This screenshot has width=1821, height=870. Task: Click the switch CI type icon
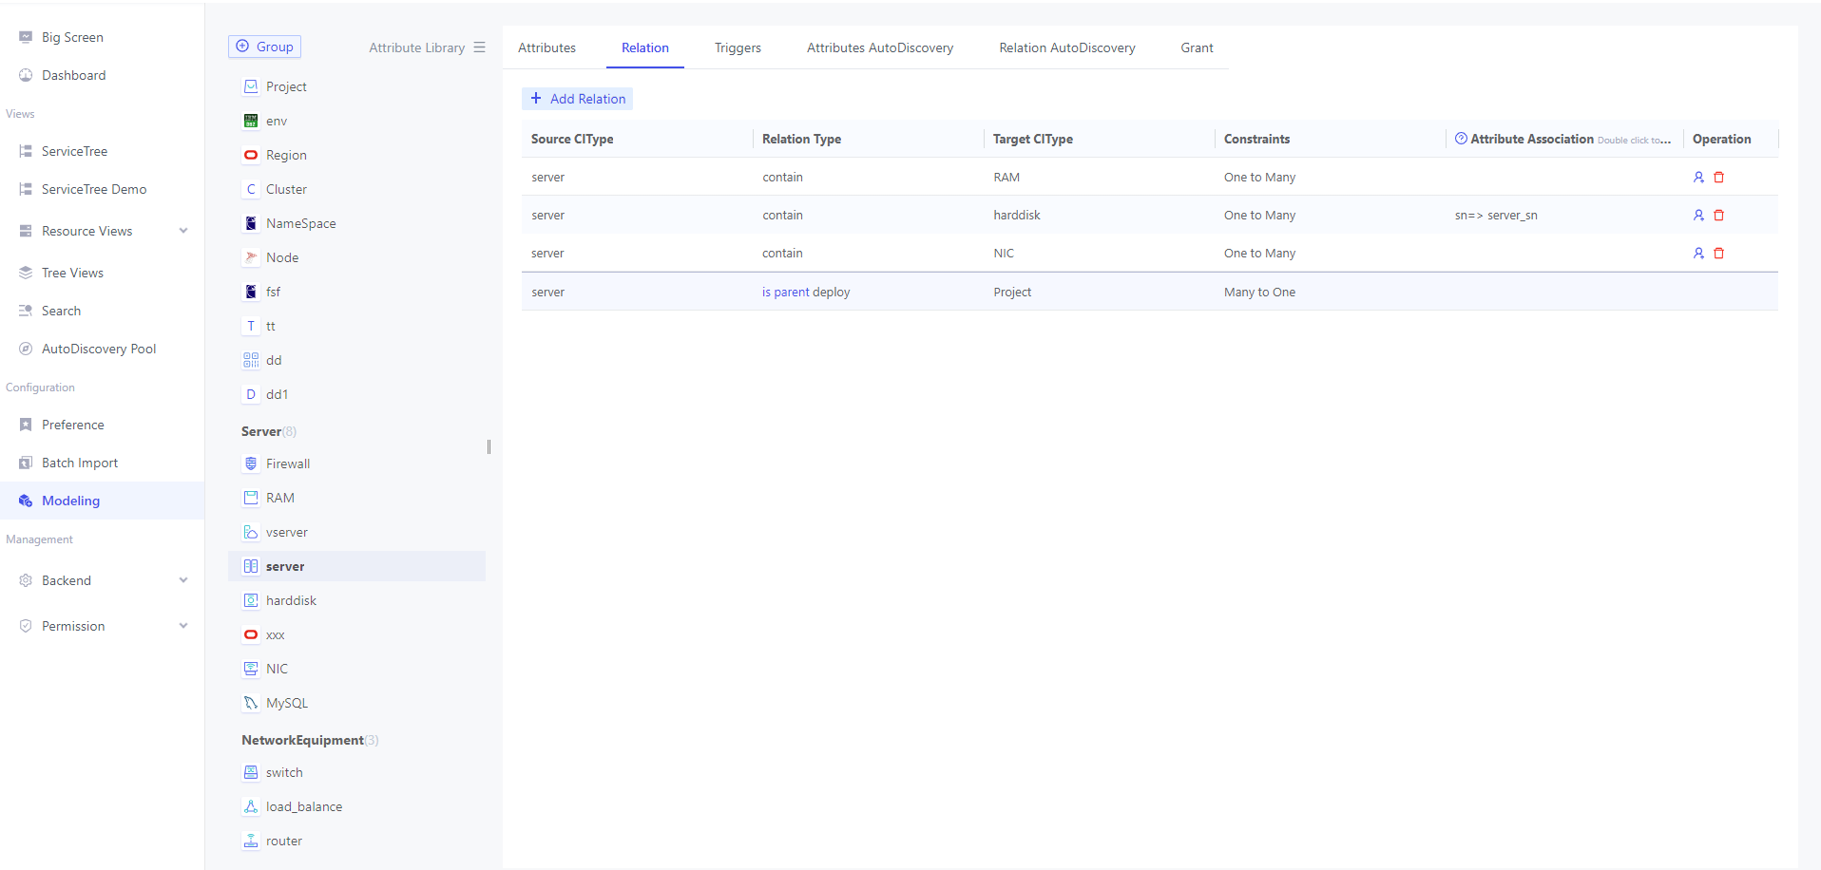tap(251, 772)
